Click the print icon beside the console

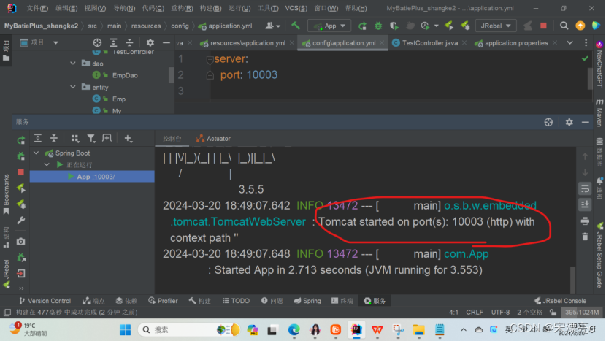[x=584, y=221]
